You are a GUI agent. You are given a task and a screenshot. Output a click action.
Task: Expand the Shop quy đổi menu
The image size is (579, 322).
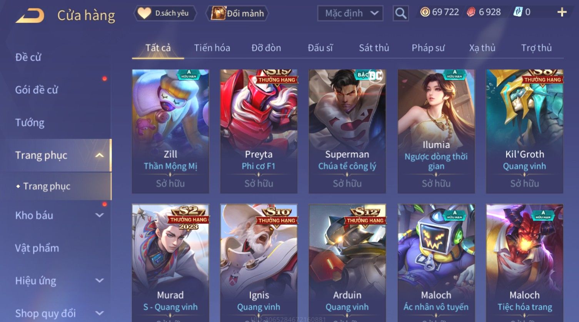(x=99, y=313)
